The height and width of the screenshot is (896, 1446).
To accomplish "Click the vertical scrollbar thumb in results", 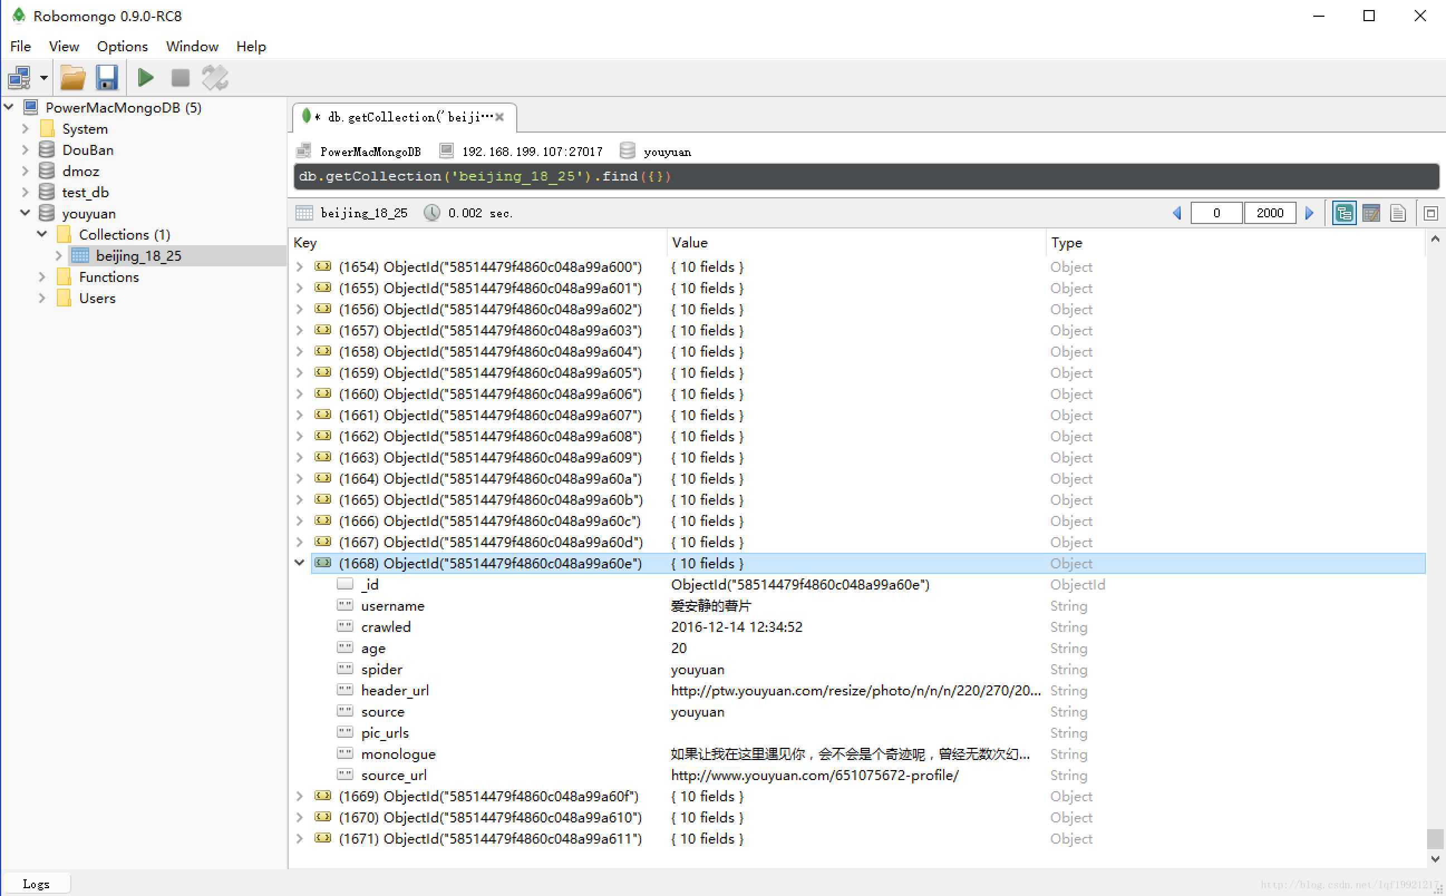I will click(x=1435, y=838).
